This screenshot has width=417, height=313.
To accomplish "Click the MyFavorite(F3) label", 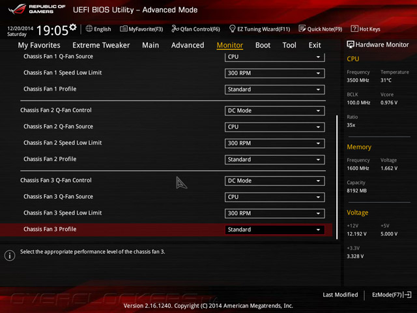I will tap(146, 29).
